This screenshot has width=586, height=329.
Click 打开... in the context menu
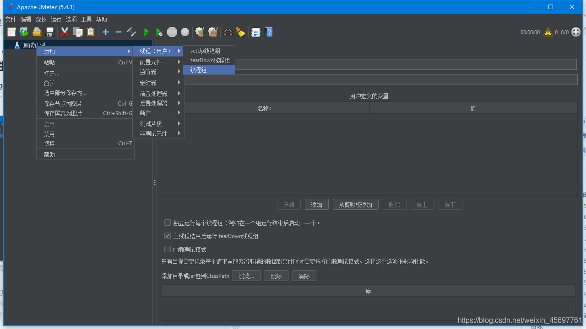pos(85,74)
